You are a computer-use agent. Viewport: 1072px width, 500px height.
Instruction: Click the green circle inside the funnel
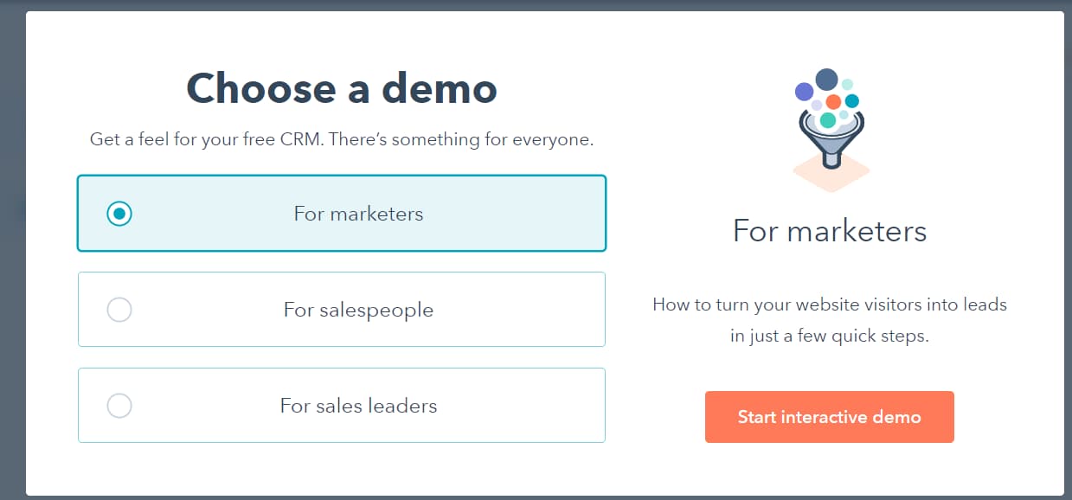click(828, 120)
